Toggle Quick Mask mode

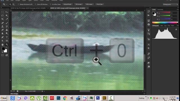pyautogui.click(x=3, y=55)
